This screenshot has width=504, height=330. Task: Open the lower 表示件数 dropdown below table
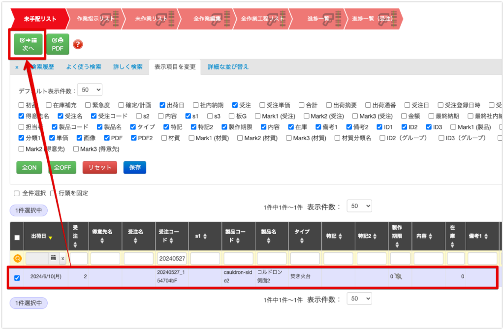pos(359,299)
